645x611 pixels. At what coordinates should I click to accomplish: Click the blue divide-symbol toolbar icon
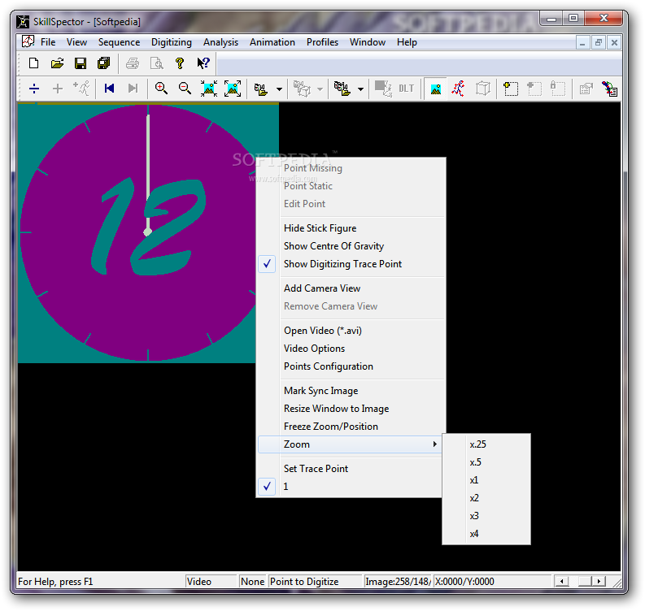click(x=34, y=89)
